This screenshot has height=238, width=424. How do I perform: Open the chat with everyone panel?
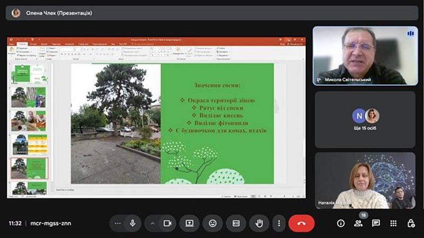pyautogui.click(x=376, y=223)
